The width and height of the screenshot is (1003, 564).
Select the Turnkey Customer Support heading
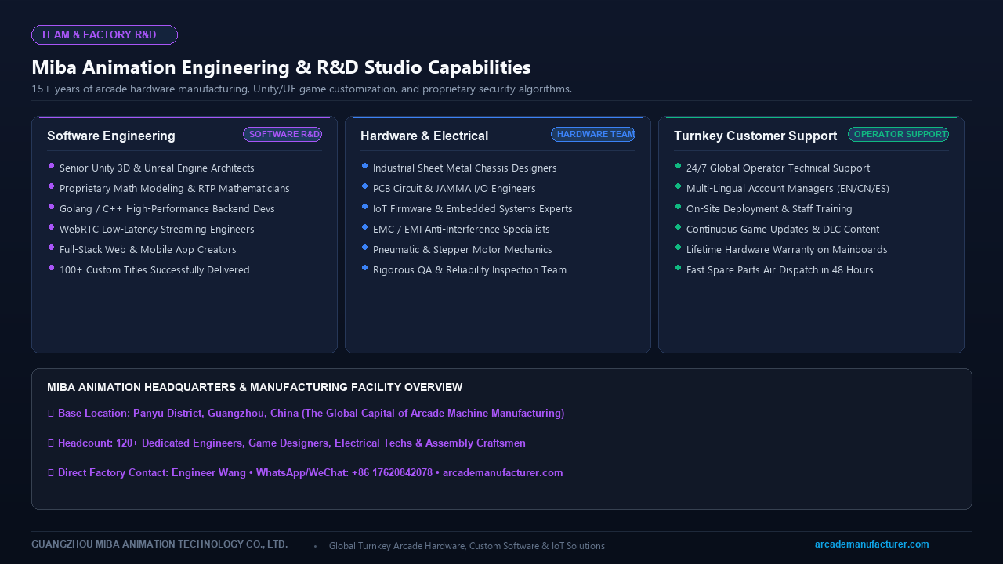click(755, 136)
